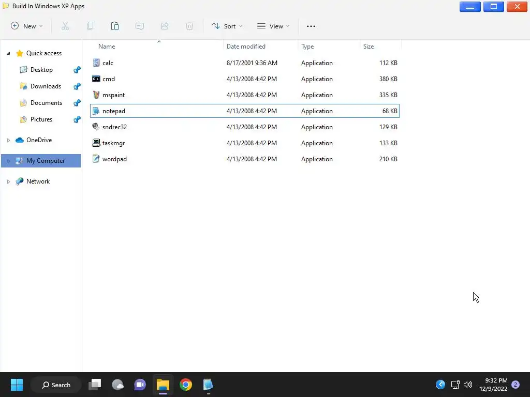530x397 pixels.
Task: Open the Sort dropdown menu
Action: coord(227,26)
